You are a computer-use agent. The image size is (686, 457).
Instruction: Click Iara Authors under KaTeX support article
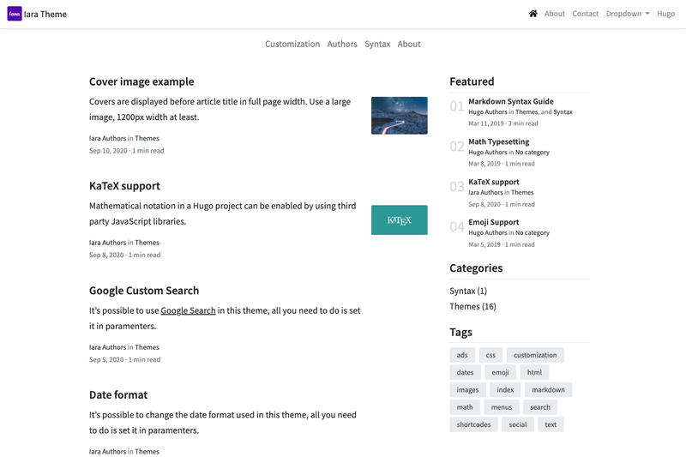107,243
